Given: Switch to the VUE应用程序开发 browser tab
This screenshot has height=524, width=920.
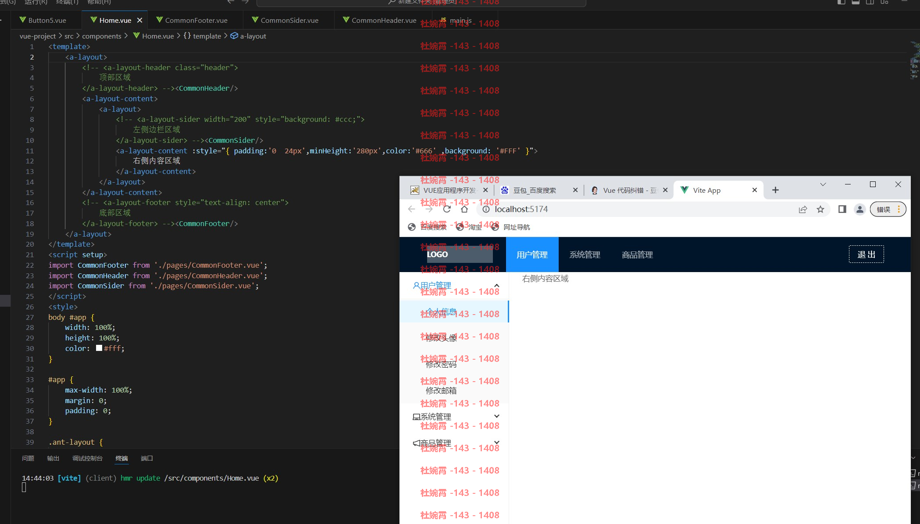Looking at the screenshot, I should point(448,190).
